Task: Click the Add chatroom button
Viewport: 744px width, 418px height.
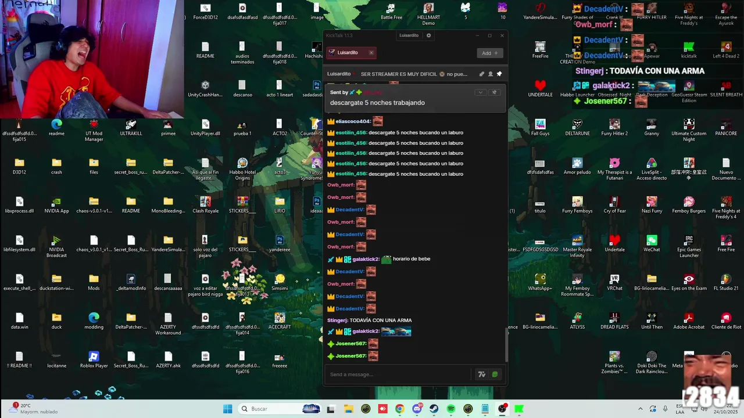Action: (x=490, y=53)
